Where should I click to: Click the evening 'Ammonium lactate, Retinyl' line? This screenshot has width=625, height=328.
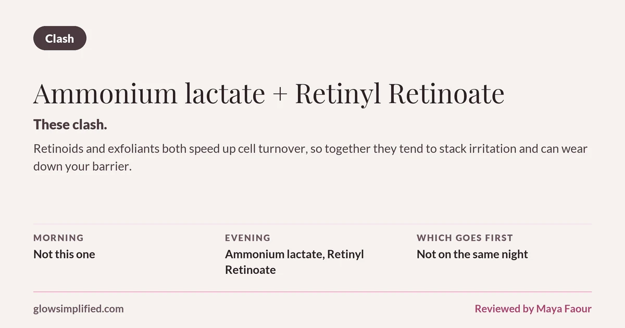294,254
